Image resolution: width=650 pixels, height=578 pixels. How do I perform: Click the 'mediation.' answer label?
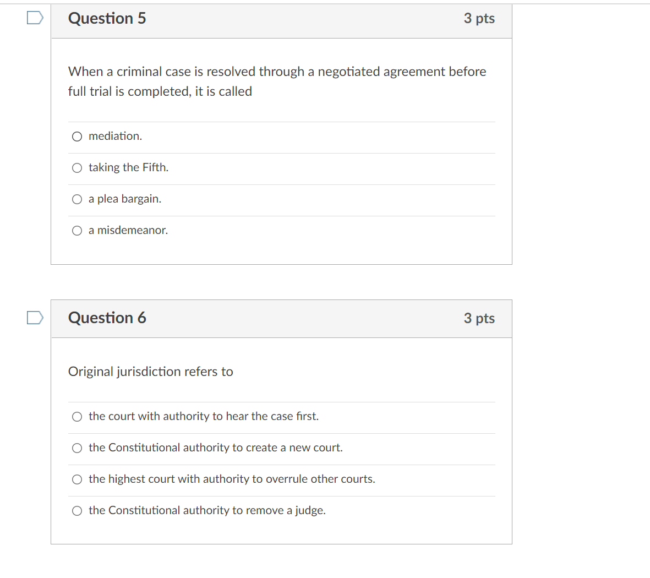[115, 136]
